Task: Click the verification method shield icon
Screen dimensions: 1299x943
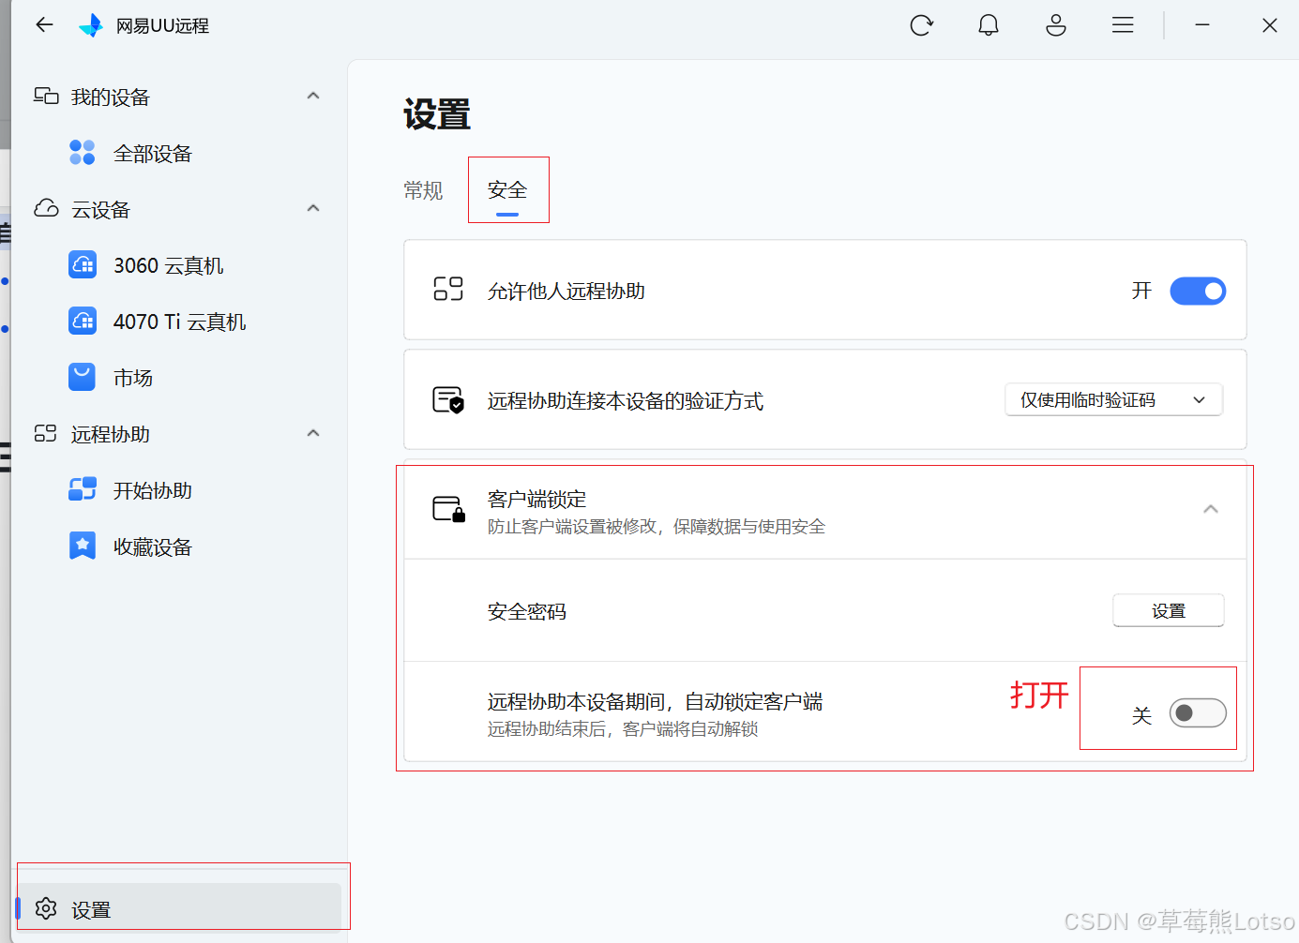Action: [448, 400]
